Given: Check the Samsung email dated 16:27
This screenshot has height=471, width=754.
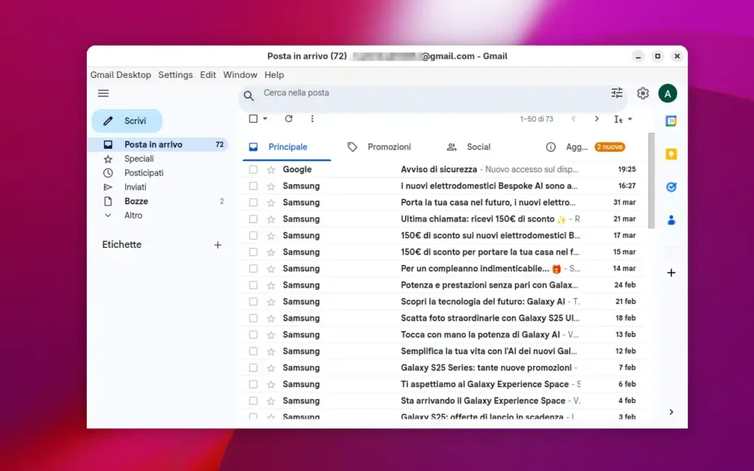Looking at the screenshot, I should (x=253, y=186).
